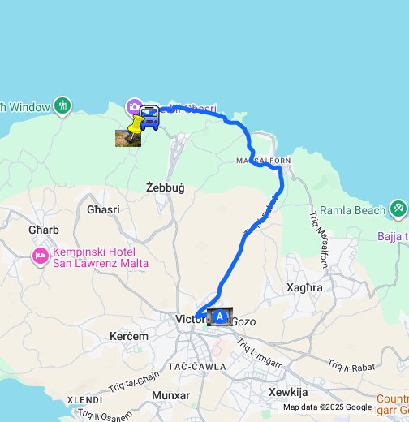Select the yellow pushpin marker

[136, 124]
